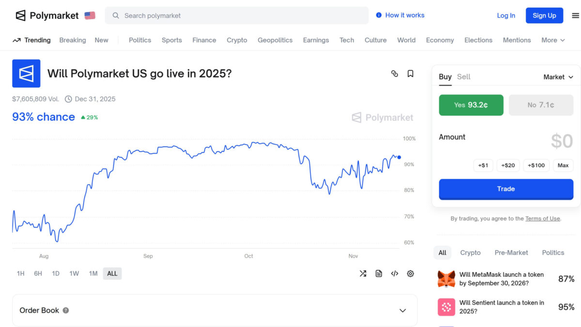Click the blue Trade button

tap(505, 189)
